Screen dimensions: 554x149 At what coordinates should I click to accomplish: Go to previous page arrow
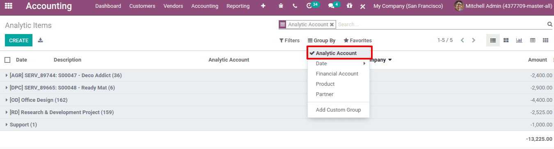coord(462,40)
